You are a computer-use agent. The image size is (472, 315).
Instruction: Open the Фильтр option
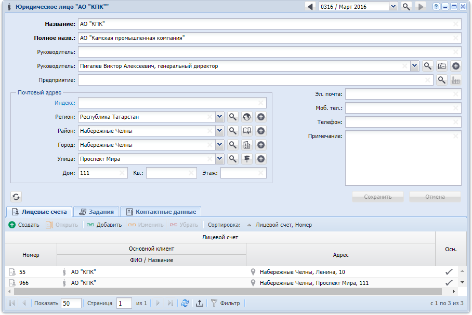(225, 303)
